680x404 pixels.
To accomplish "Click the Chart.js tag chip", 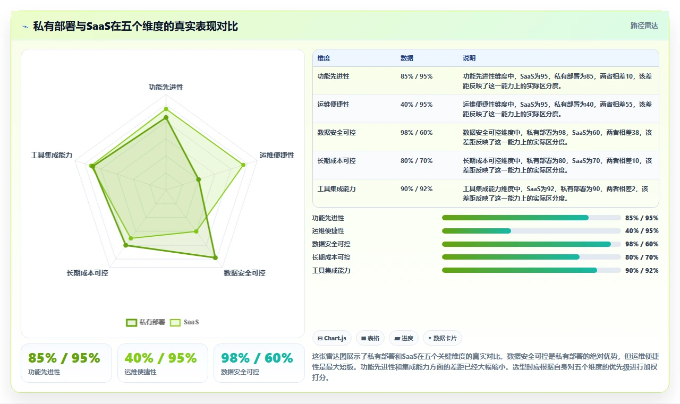I will click(x=332, y=338).
